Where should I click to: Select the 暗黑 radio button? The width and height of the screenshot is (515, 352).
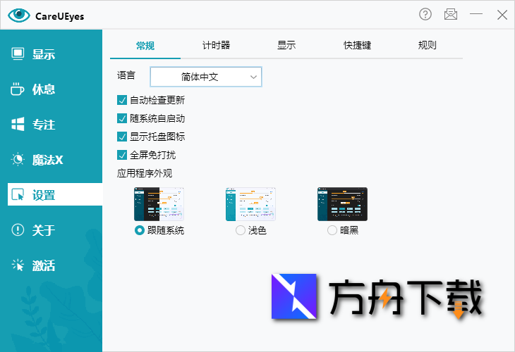pos(332,230)
